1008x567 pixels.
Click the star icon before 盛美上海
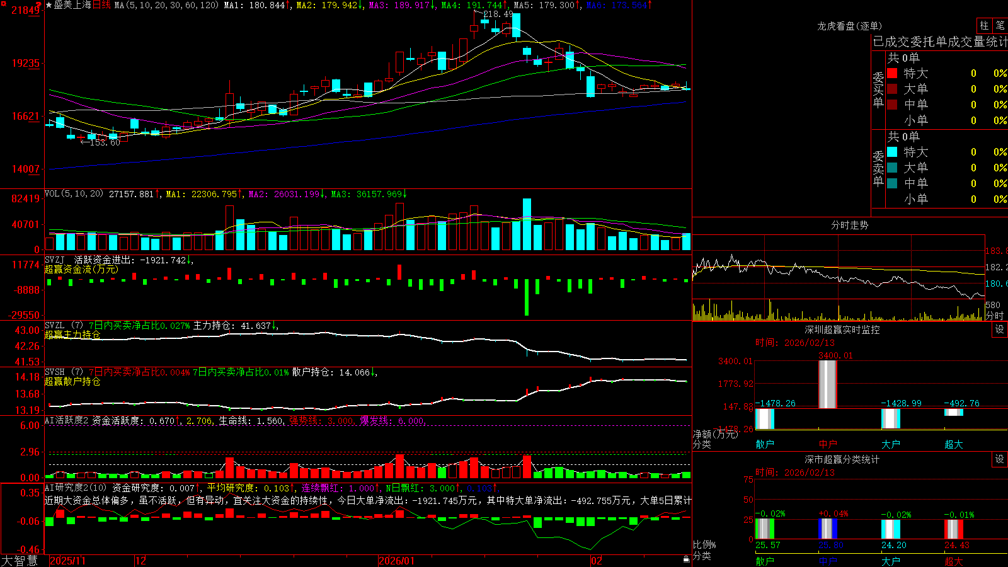(49, 5)
